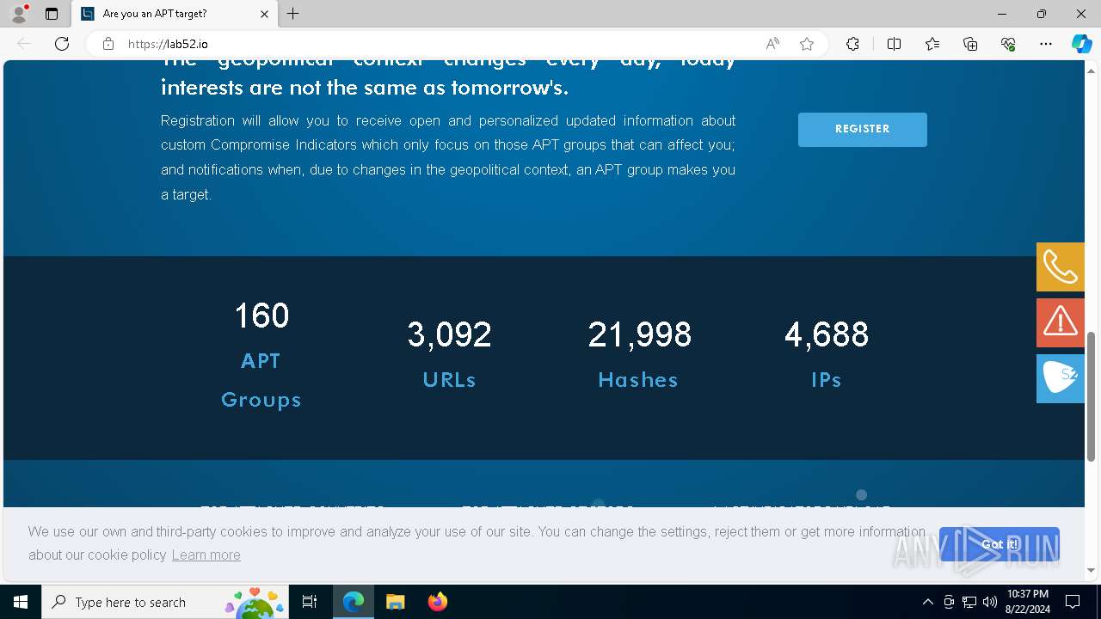Open a new browser tab
Image resolution: width=1101 pixels, height=619 pixels.
[x=293, y=14]
